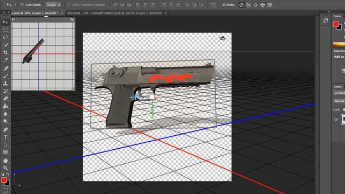Image resolution: width=345 pixels, height=194 pixels.
Task: Select the Brush tool
Action: point(5,76)
